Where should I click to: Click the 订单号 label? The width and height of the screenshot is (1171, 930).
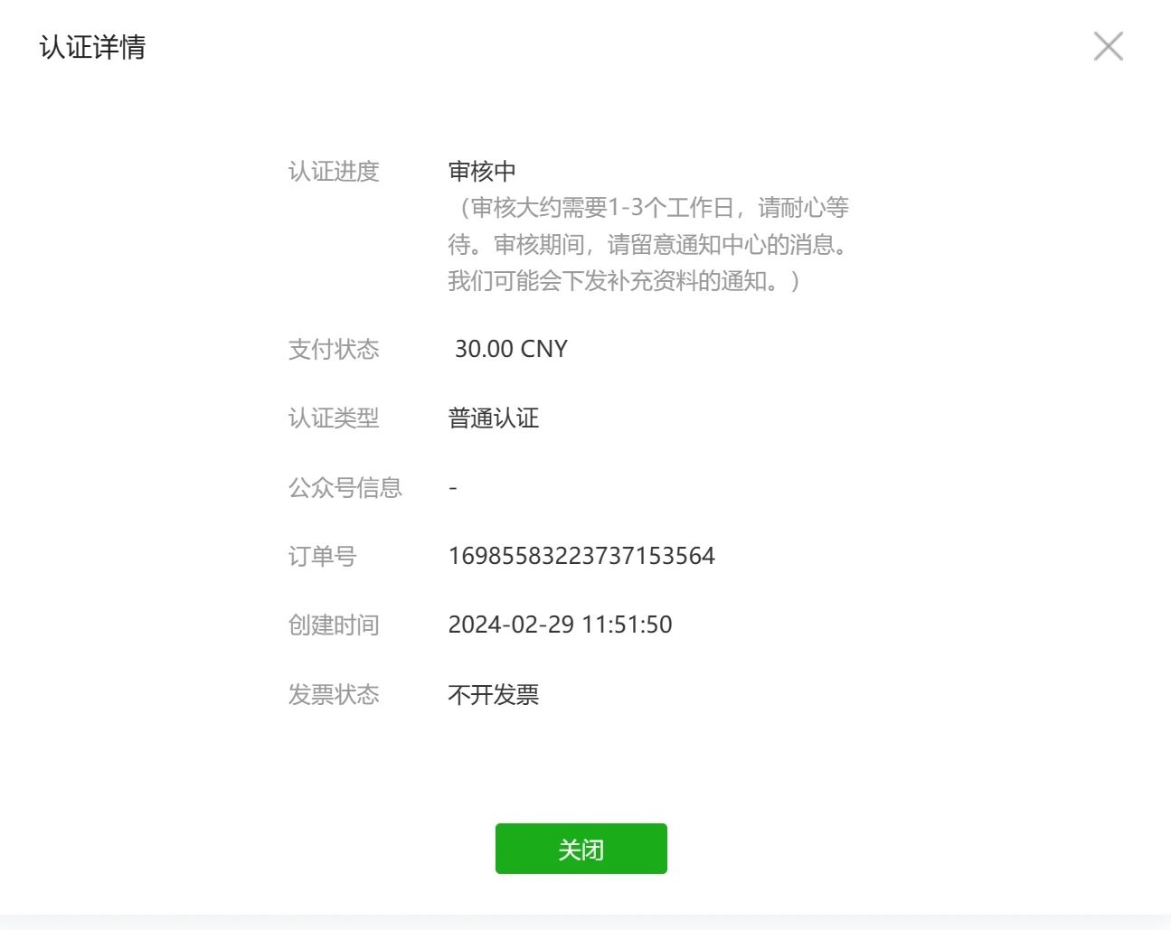[322, 556]
